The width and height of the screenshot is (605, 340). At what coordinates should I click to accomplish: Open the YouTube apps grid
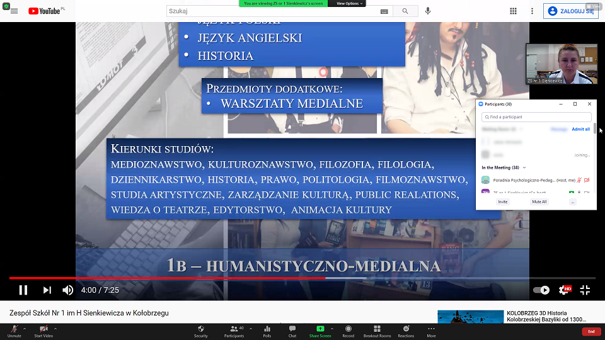point(513,11)
